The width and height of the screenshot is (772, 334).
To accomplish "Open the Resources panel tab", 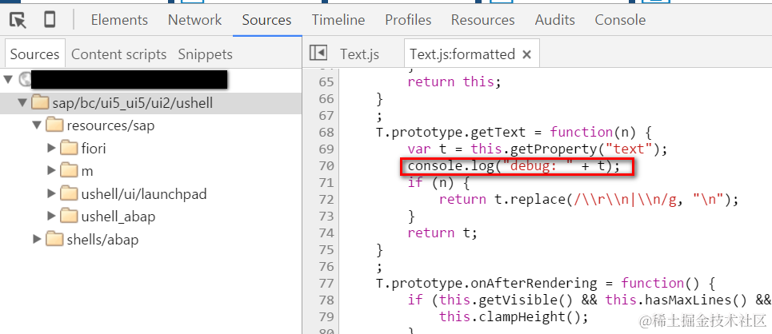I will pyautogui.click(x=483, y=20).
